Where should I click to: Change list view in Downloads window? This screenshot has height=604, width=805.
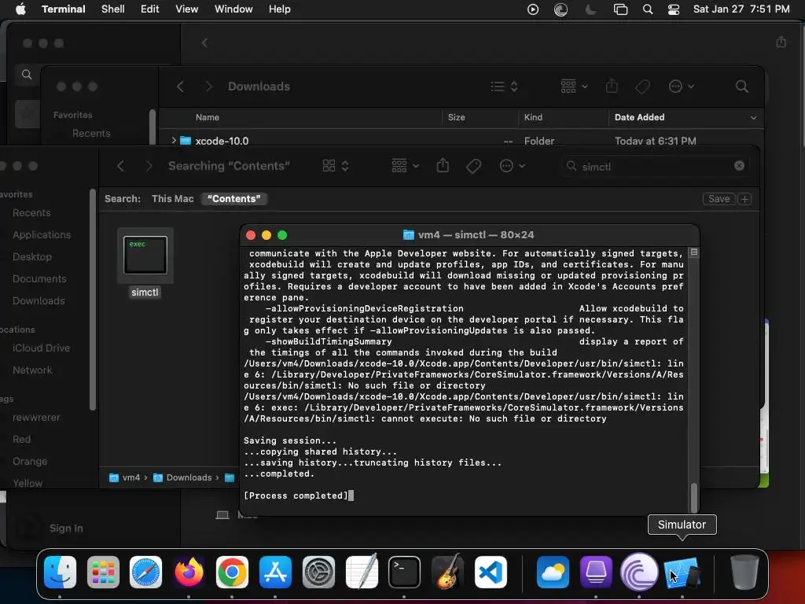tap(504, 87)
